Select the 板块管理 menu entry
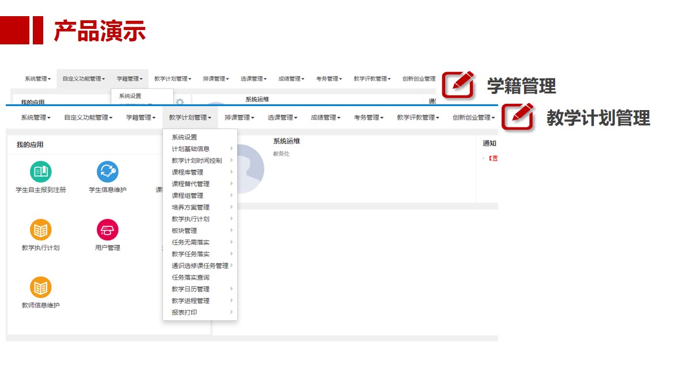 pos(184,231)
